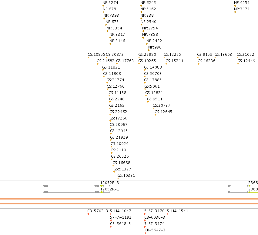Click the GS:16688 feature
The height and width of the screenshot is (235, 258).
122,163
